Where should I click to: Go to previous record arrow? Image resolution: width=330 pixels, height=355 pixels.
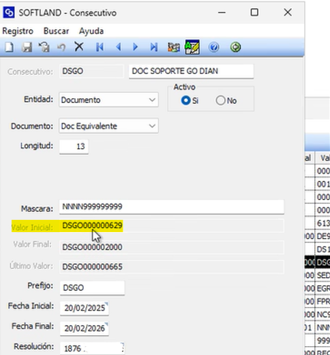119,47
